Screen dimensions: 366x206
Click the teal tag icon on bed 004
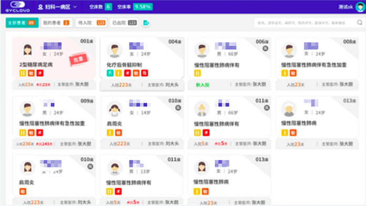[x=110, y=73]
